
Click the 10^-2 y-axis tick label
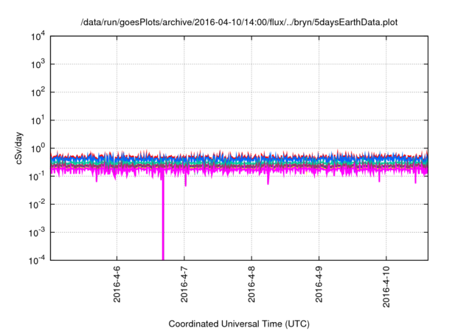coord(37,205)
